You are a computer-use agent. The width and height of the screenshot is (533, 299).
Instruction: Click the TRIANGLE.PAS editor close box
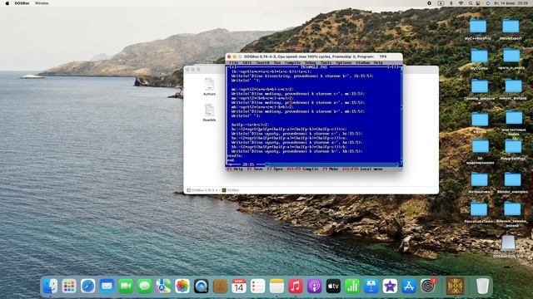coord(233,67)
